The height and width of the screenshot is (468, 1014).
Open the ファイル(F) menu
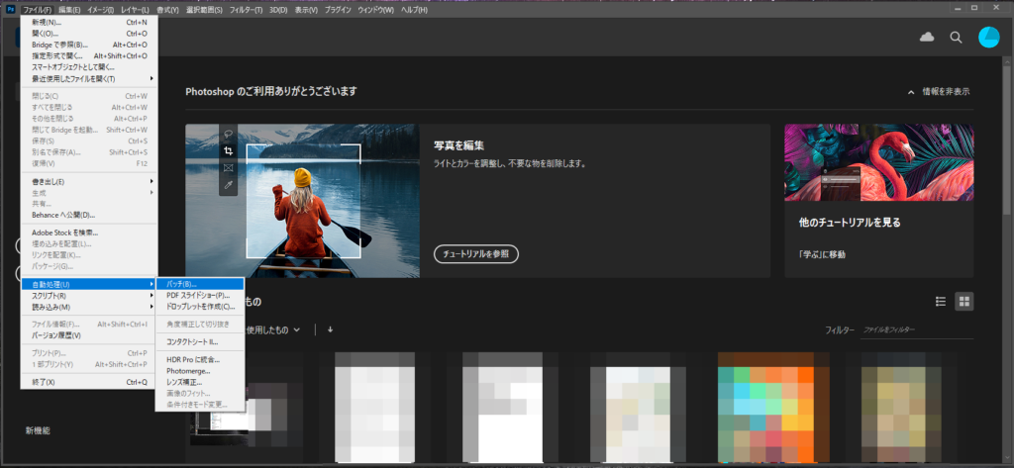(37, 10)
